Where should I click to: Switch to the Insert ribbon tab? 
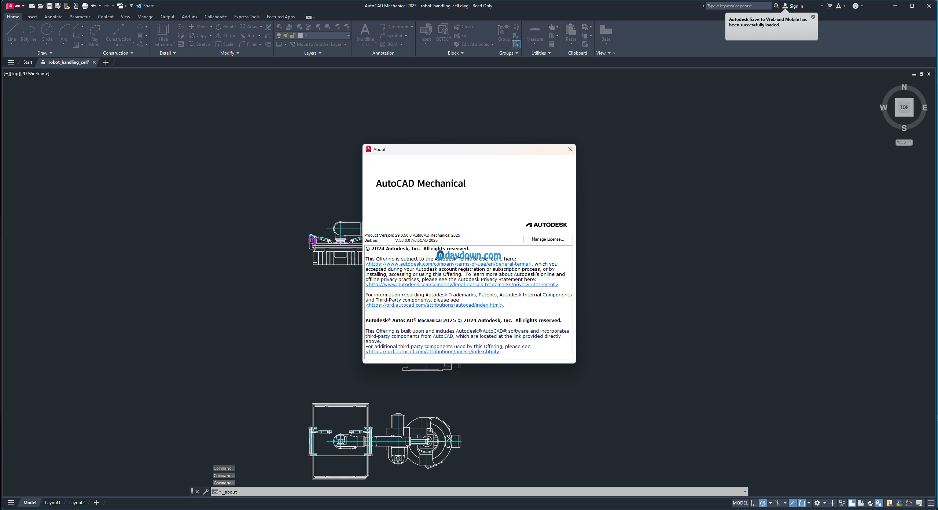coord(32,17)
